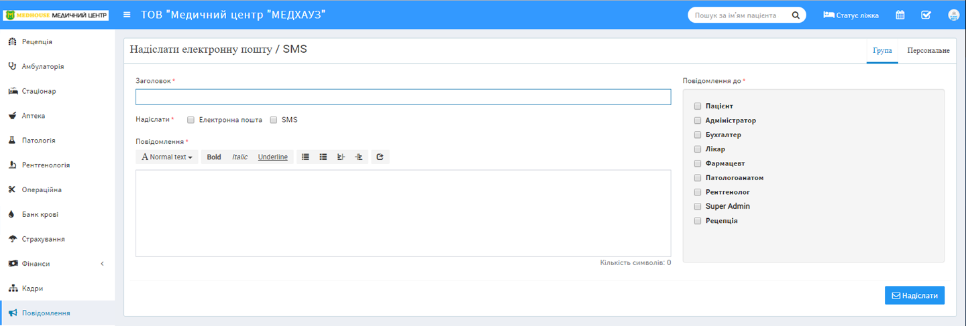Open Повідомлення megaphone sidebar item

tap(58, 313)
